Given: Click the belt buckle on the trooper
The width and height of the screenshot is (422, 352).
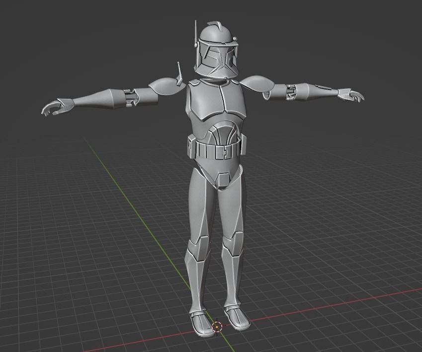Looking at the screenshot, I should pos(224,151).
